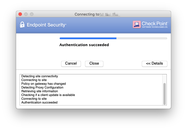The width and height of the screenshot is (187, 130).
Task: Select 'Policy on gateway has changed' log line
Action: (x=41, y=84)
